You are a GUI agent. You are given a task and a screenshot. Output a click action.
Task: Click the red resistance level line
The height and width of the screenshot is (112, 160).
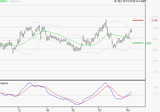pyautogui.click(x=138, y=20)
